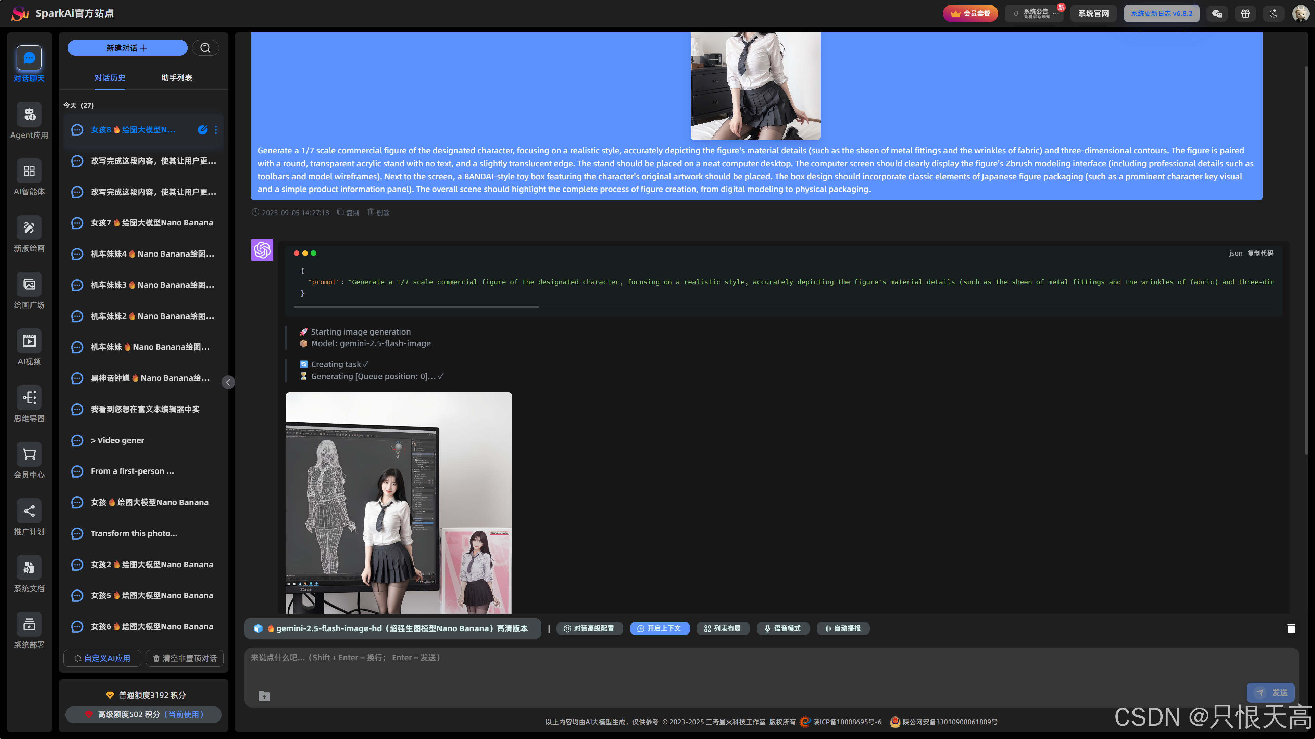
Task: Switch to 对话历史 tab
Action: pyautogui.click(x=110, y=78)
